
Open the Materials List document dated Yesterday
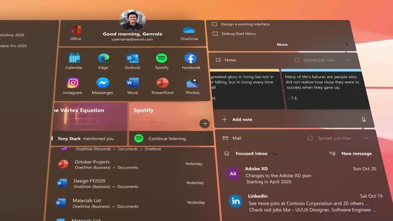[129, 203]
